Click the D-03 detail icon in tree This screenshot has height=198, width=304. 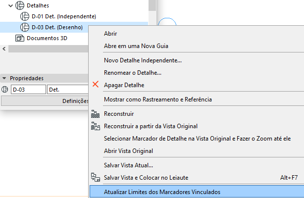tap(25, 27)
